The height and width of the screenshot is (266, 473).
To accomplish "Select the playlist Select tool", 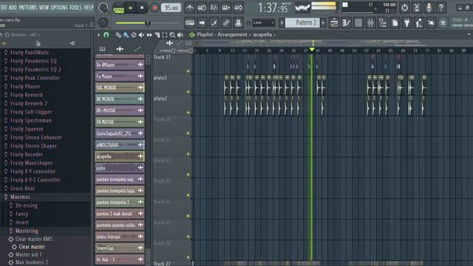I will [165, 35].
